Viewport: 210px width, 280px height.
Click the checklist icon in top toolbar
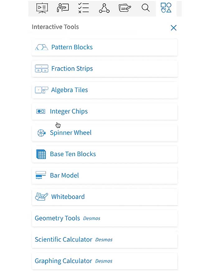[x=83, y=8]
